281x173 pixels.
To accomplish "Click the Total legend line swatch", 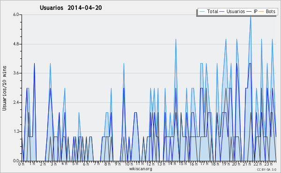I will [x=202, y=11].
